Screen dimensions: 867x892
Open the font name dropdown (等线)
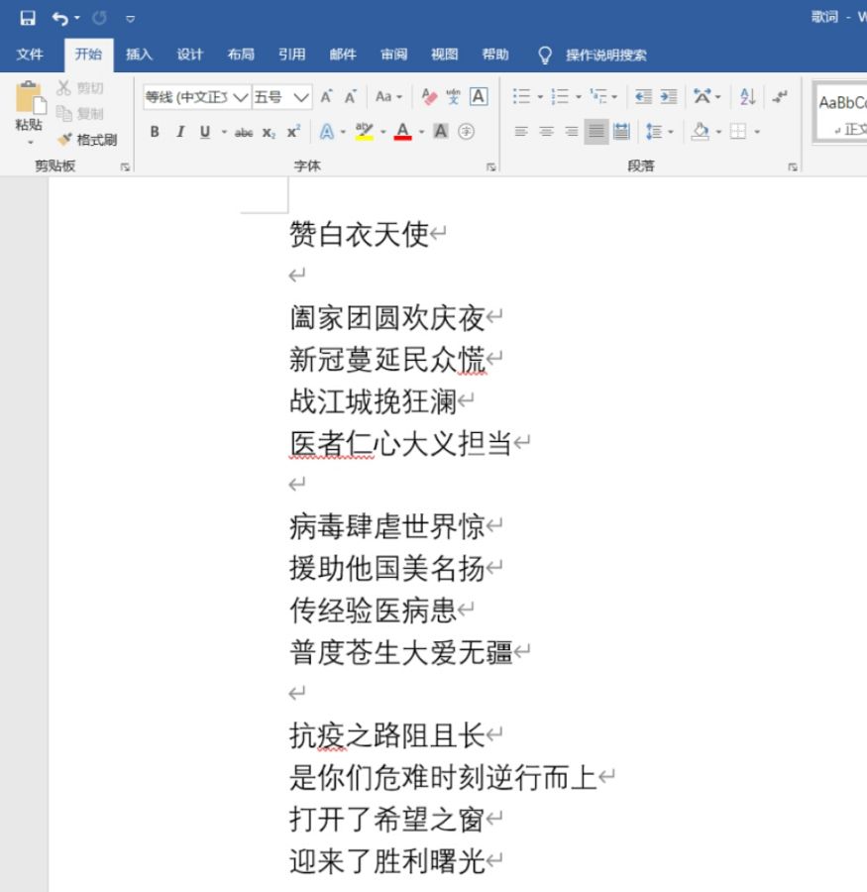click(240, 97)
